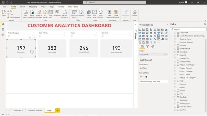Image resolution: width=207 pixels, height=116 pixels.
Task: Insert a Text box
Action: pyautogui.click(x=94, y=12)
